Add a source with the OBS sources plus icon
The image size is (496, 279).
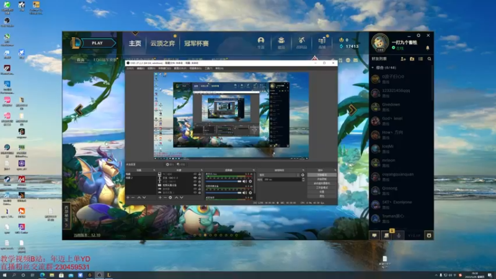[x=160, y=197]
